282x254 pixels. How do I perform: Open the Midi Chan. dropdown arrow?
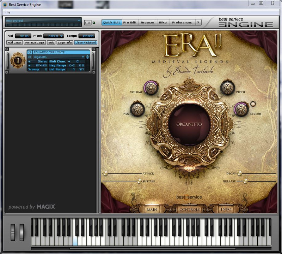coord(69,61)
